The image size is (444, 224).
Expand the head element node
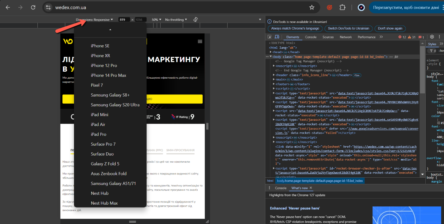pyautogui.click(x=271, y=52)
